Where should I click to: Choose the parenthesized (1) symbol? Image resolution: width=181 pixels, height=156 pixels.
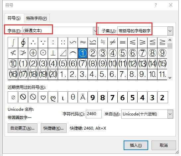click(23, 64)
